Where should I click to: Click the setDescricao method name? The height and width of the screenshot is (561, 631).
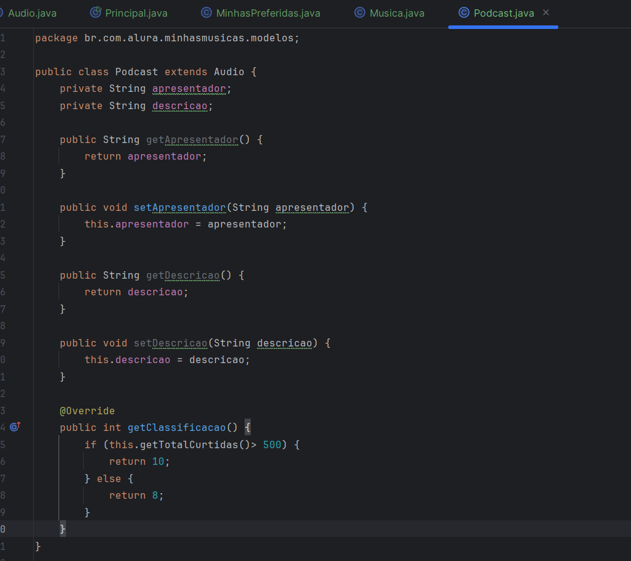pyautogui.click(x=171, y=343)
